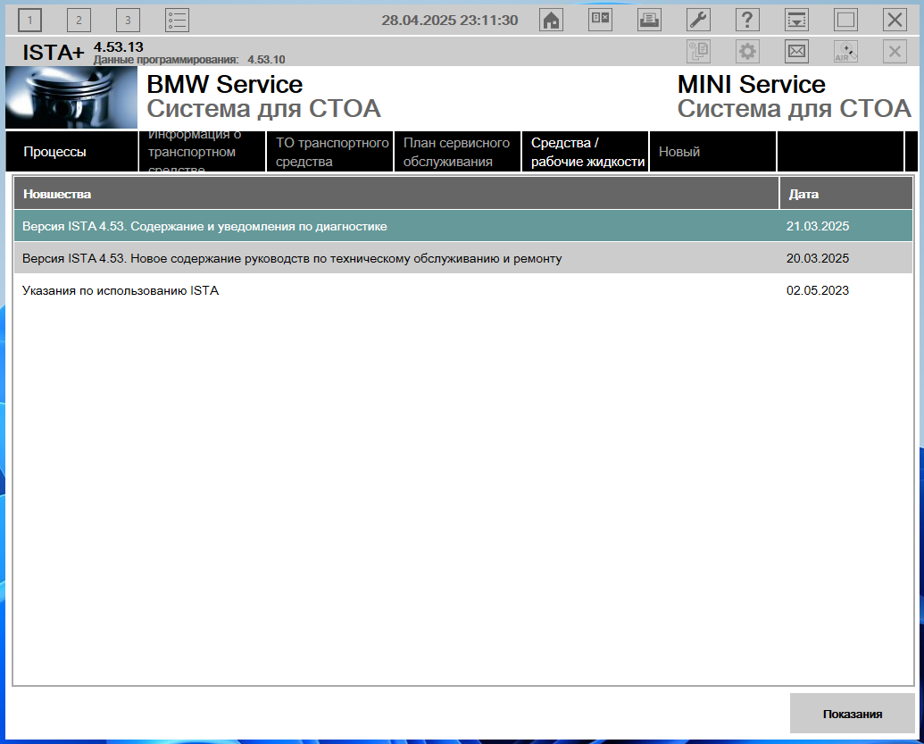Click the minimize-to-tray icon with down arrow

point(796,20)
